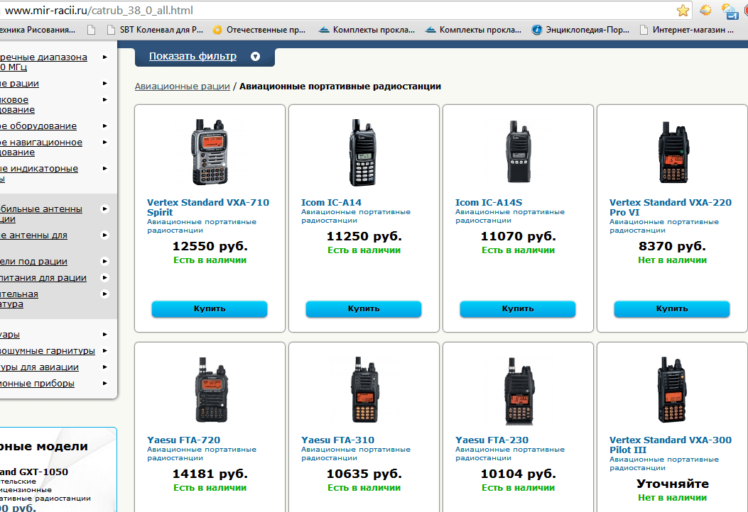Open the Yaesu FTA-310 product title link
Viewport: 748px width, 512px height.
337,440
